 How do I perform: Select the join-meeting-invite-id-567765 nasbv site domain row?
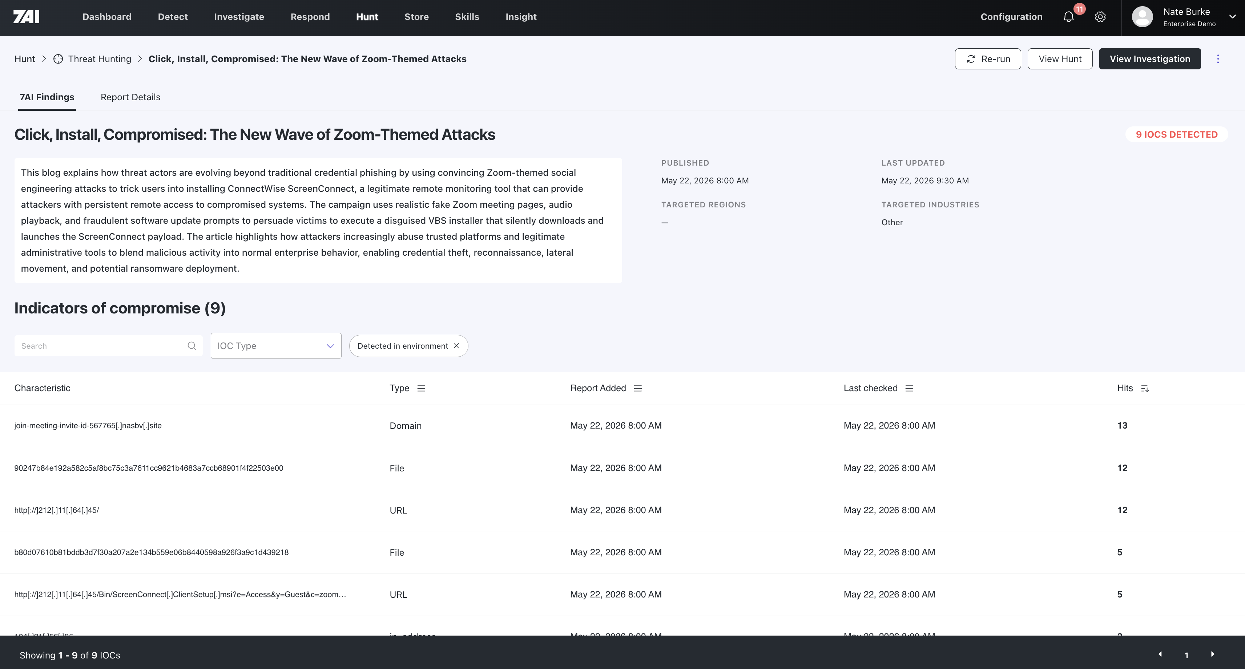coord(622,426)
